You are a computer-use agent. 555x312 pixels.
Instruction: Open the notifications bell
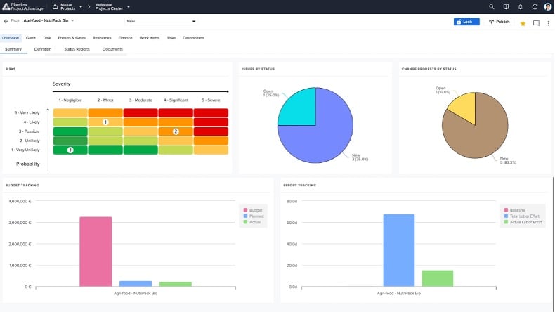pos(521,6)
